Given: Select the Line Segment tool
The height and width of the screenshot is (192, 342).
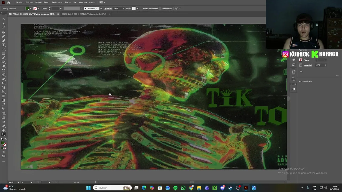Looking at the screenshot, I should pos(3,49).
